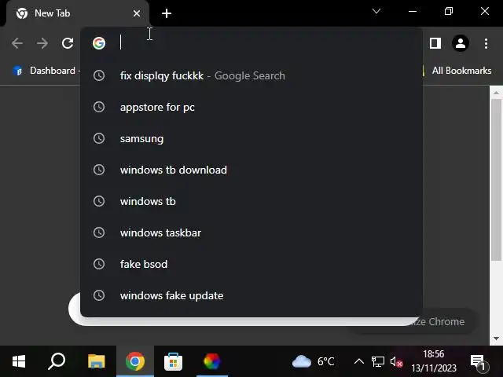This screenshot has width=503, height=377.
Task: Click clock icon beside 'appstore for pc'
Action: (99, 107)
